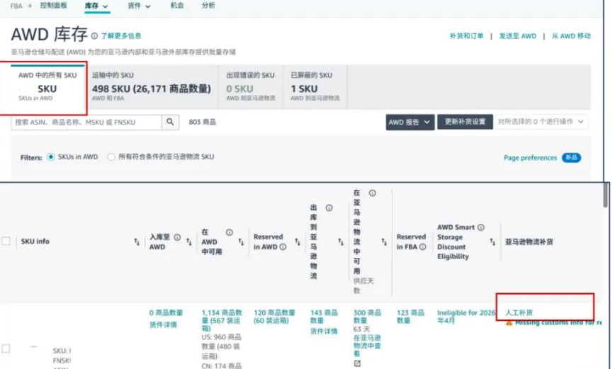The image size is (615, 369).
Task: Switch to 运输中的 SKU tab
Action: [152, 87]
